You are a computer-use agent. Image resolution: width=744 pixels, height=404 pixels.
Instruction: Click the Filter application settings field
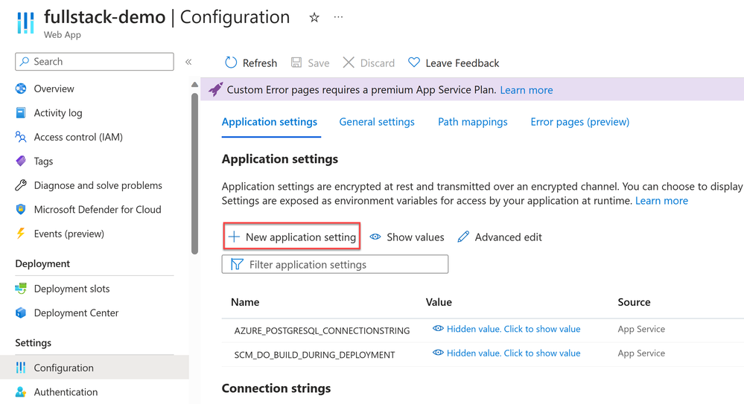tap(335, 265)
